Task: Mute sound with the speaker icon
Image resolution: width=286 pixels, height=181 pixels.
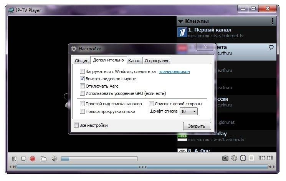Action: pos(54,159)
